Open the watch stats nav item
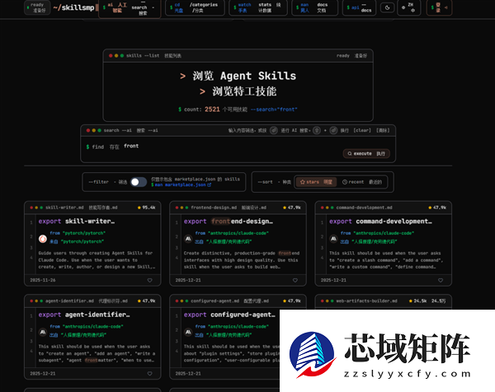Image resolution: width=495 pixels, height=392 pixels. [x=258, y=7]
